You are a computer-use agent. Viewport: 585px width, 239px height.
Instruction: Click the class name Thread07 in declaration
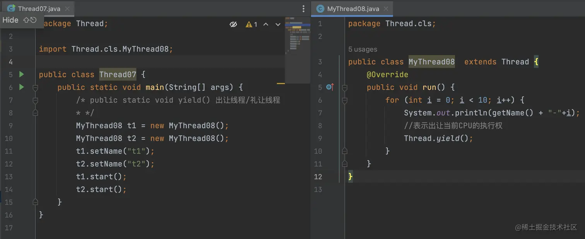(118, 74)
